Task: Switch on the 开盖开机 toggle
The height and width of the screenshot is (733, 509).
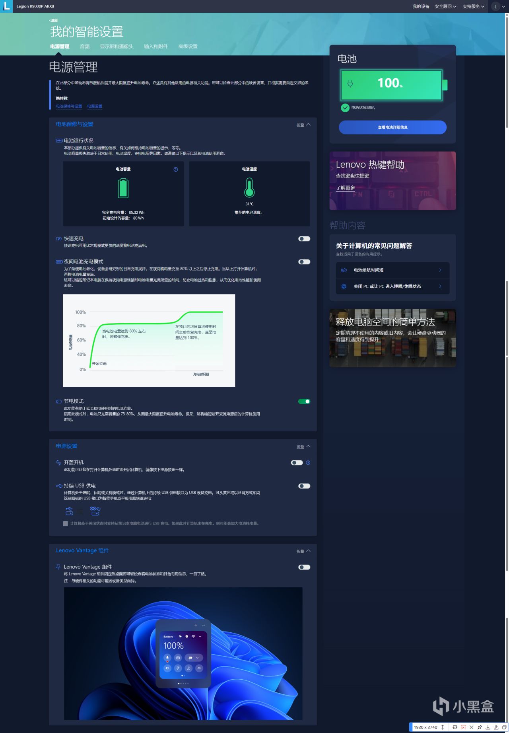Action: coord(297,463)
